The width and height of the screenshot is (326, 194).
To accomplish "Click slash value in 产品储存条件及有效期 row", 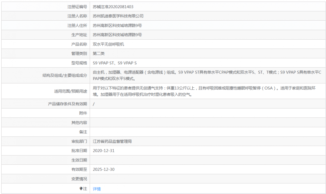I will click(x=94, y=104).
